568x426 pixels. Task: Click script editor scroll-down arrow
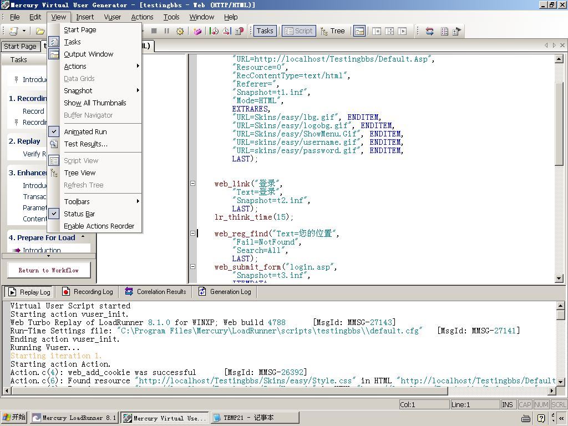[x=559, y=278]
